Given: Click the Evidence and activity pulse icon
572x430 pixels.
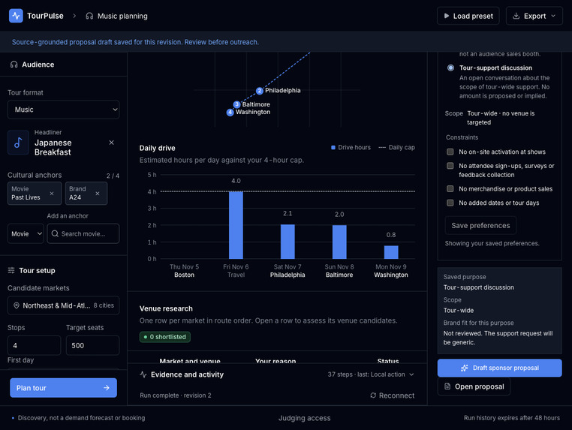Looking at the screenshot, I should [143, 374].
